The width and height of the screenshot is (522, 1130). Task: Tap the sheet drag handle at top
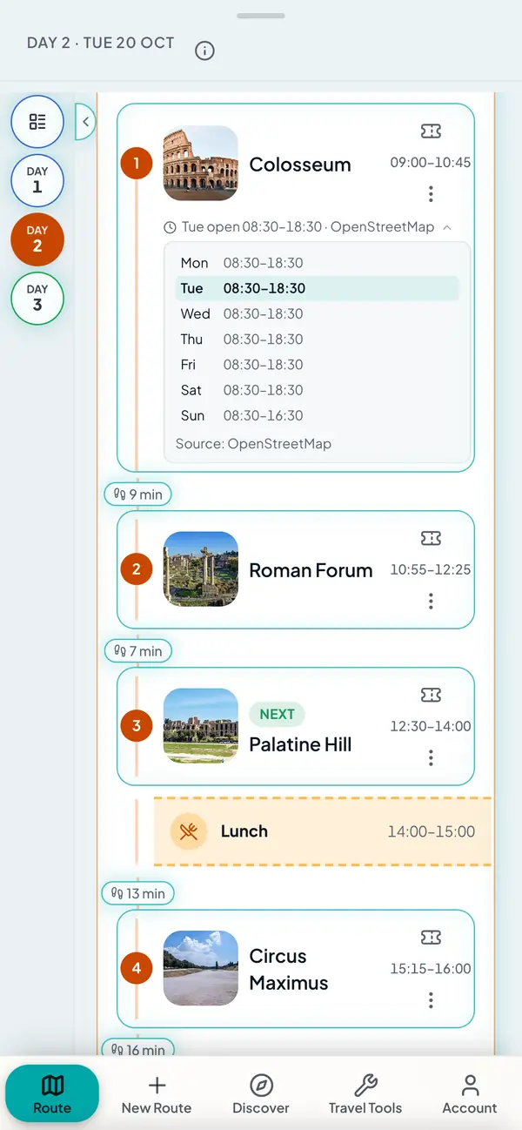[x=261, y=16]
